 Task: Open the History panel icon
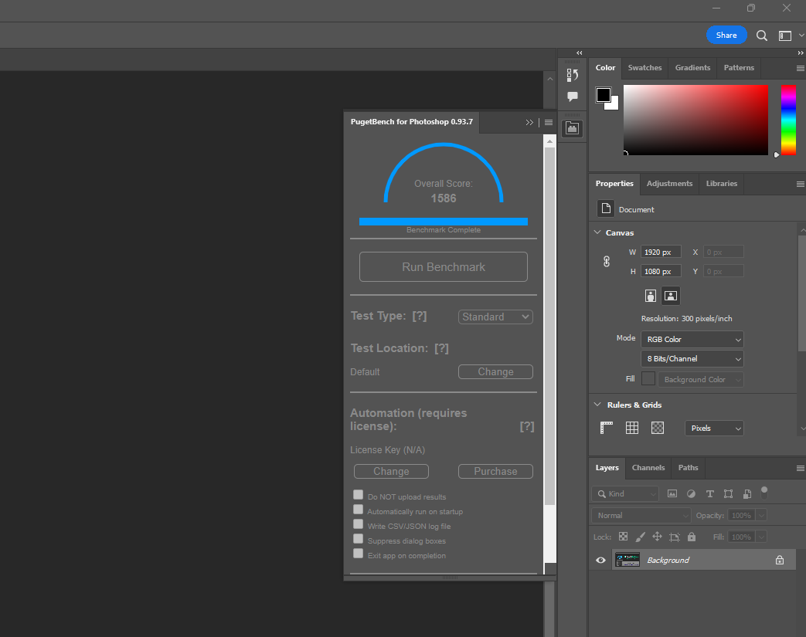tap(573, 75)
